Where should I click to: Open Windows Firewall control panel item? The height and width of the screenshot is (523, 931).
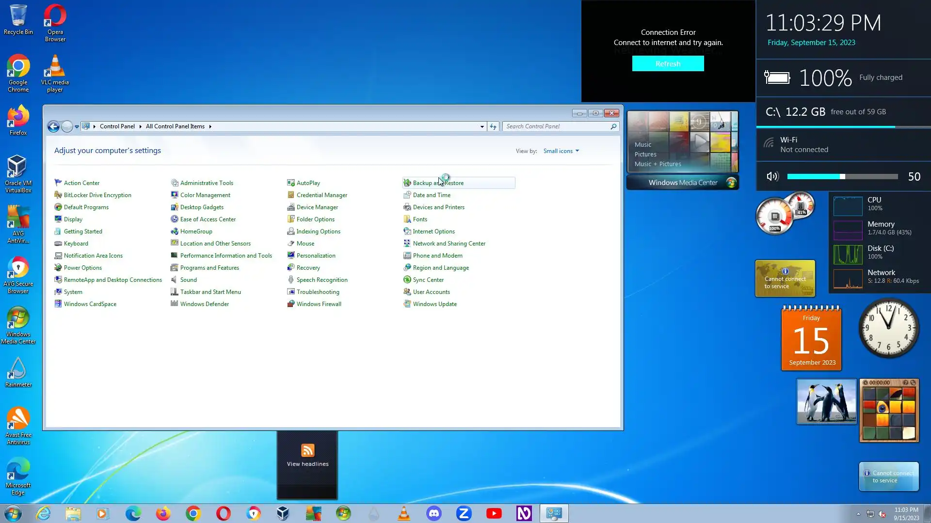[319, 304]
